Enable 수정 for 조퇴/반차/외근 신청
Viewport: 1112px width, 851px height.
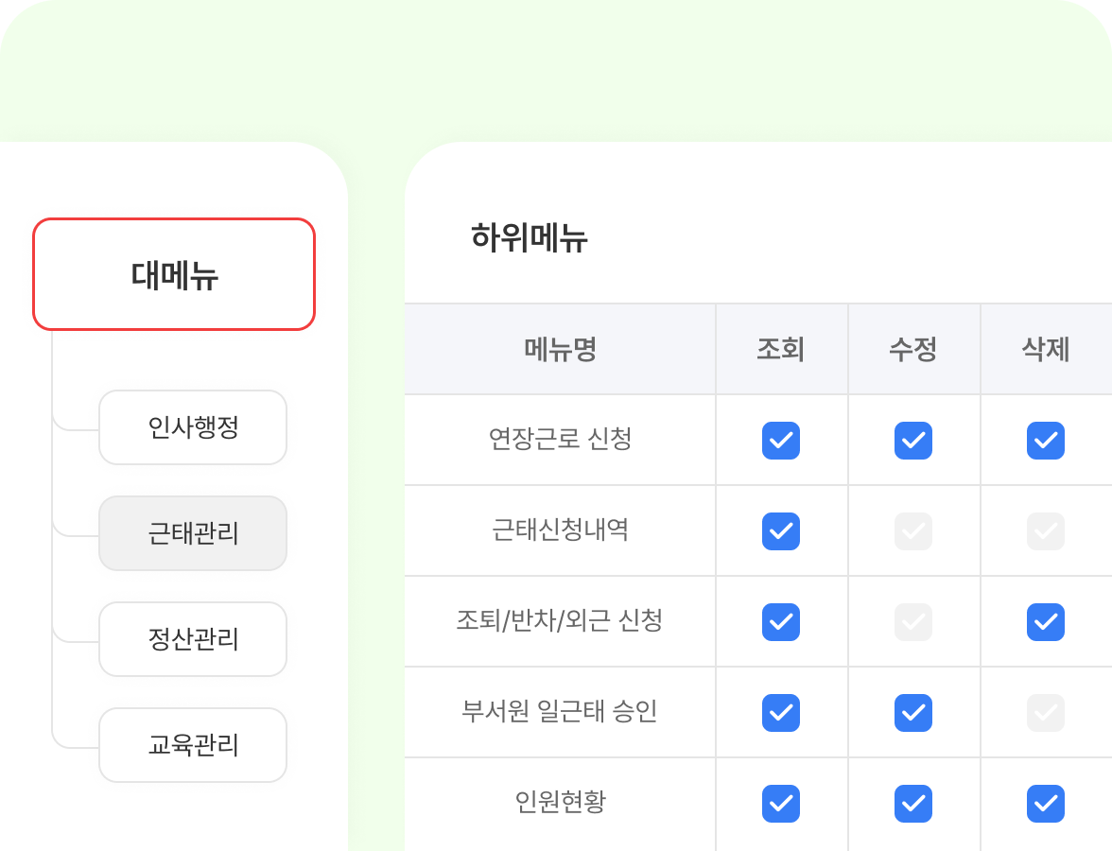click(912, 621)
